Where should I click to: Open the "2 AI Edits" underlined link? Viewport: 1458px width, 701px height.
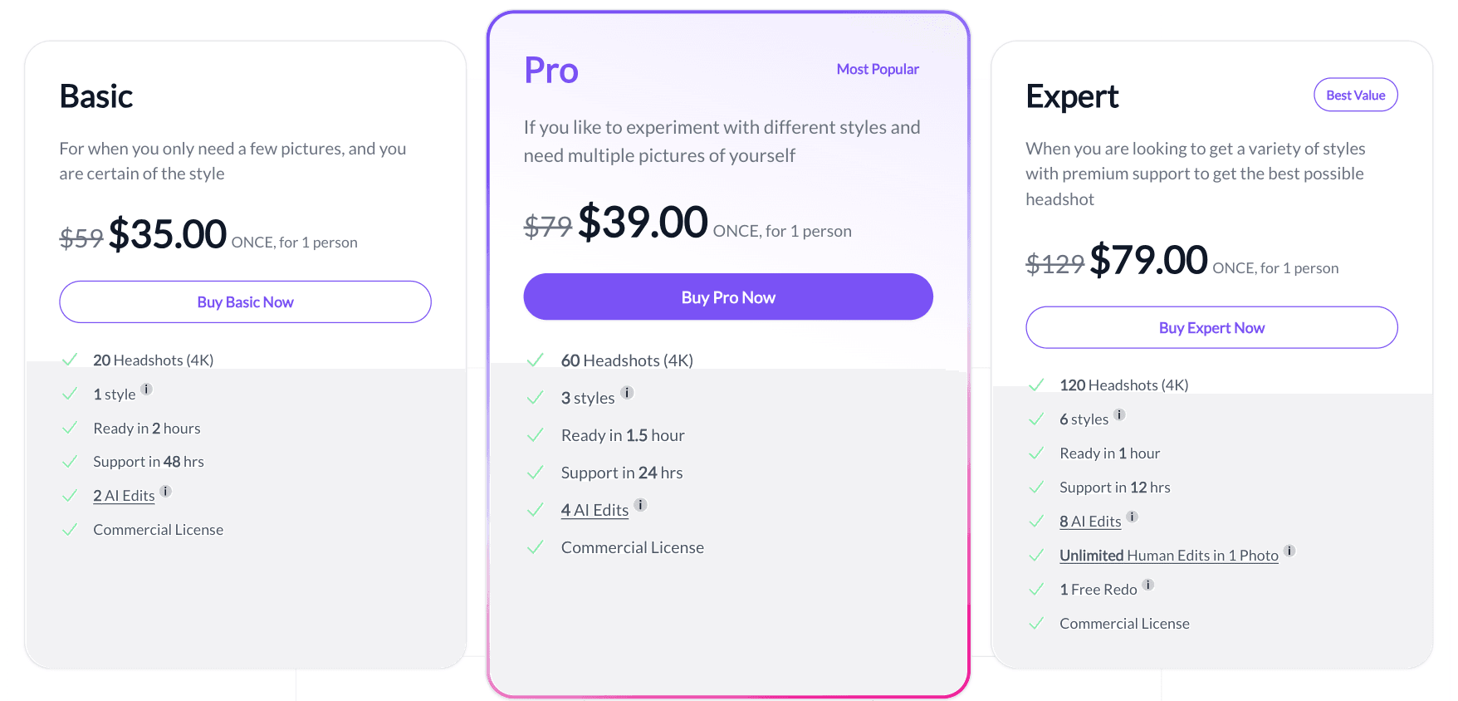(x=123, y=495)
